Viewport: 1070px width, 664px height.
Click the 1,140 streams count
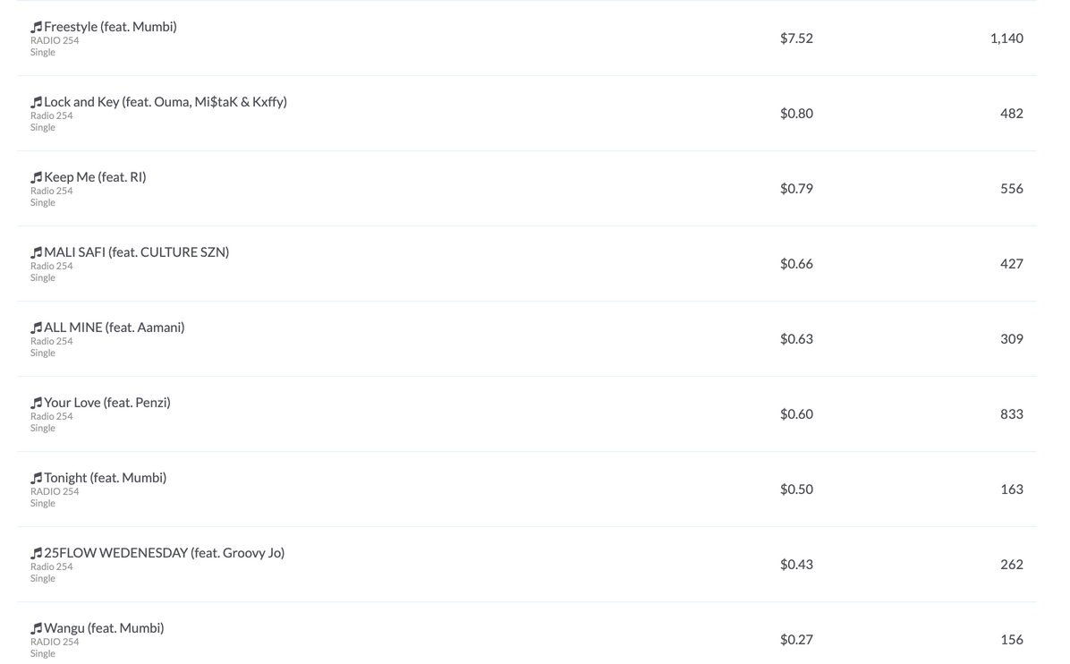[x=1006, y=38]
